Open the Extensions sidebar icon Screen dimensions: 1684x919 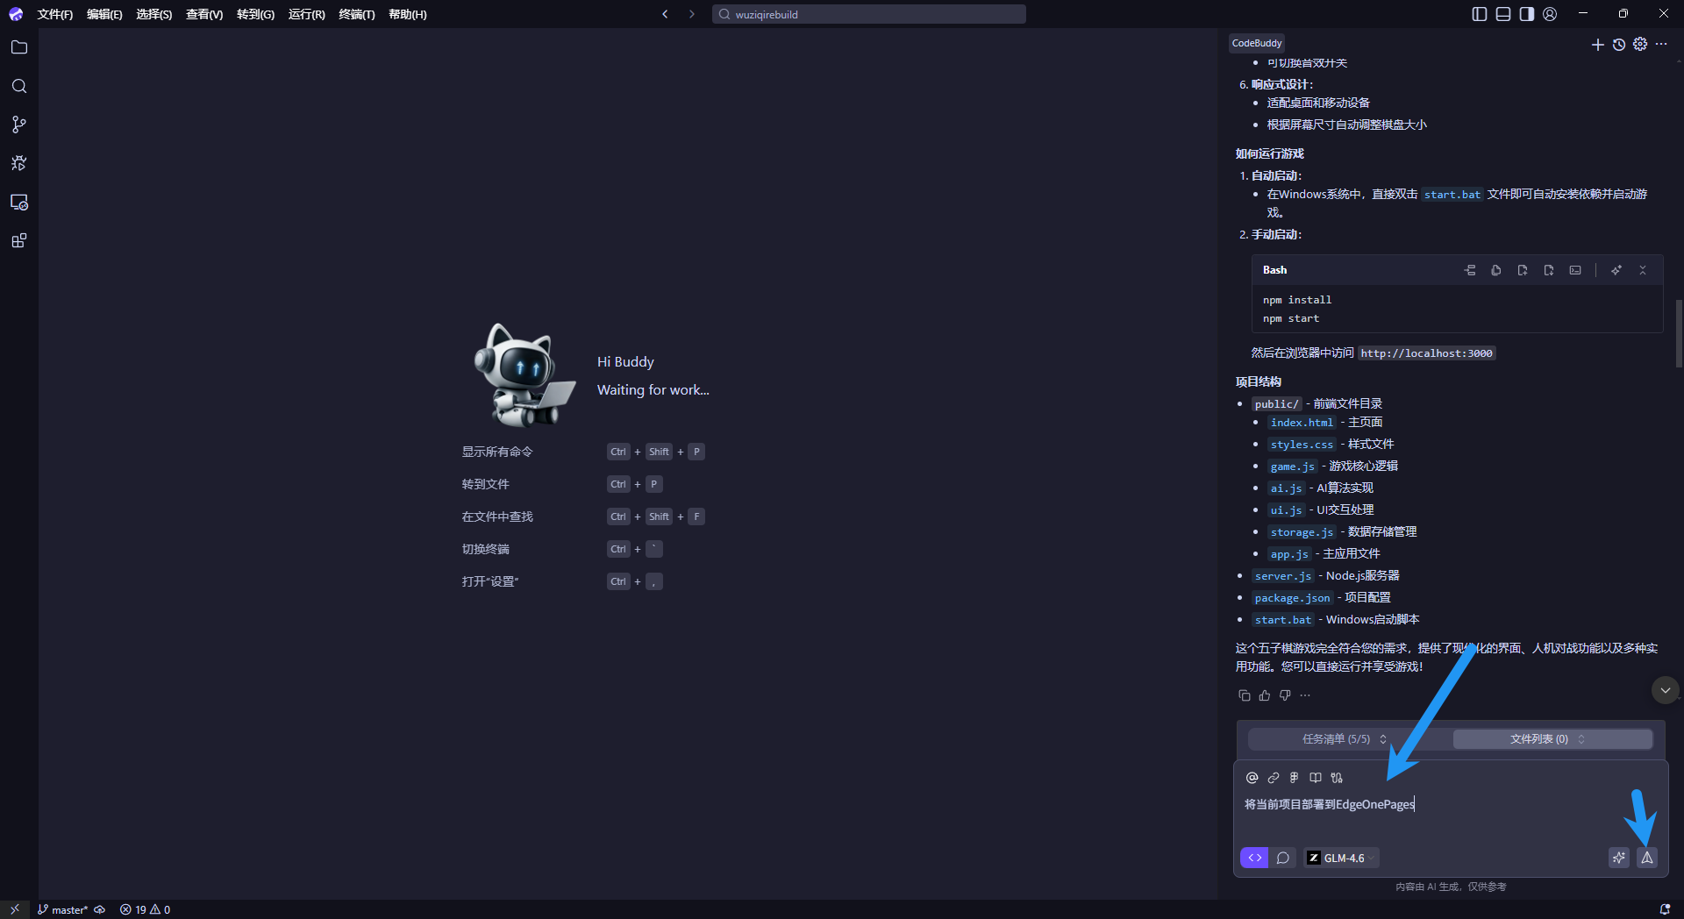point(18,240)
